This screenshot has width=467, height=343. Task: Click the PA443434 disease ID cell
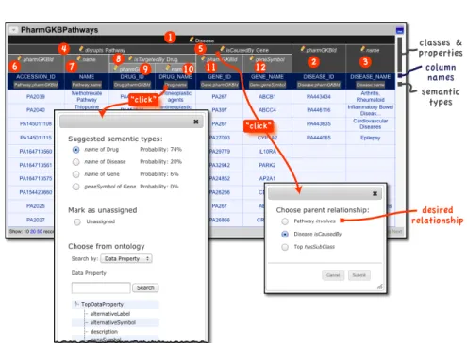[x=319, y=97]
